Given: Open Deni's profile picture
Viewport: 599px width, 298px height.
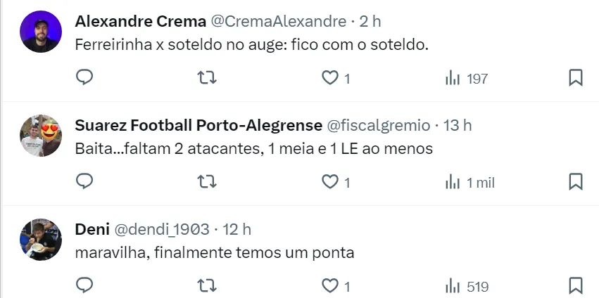Looking at the screenshot, I should click(41, 240).
